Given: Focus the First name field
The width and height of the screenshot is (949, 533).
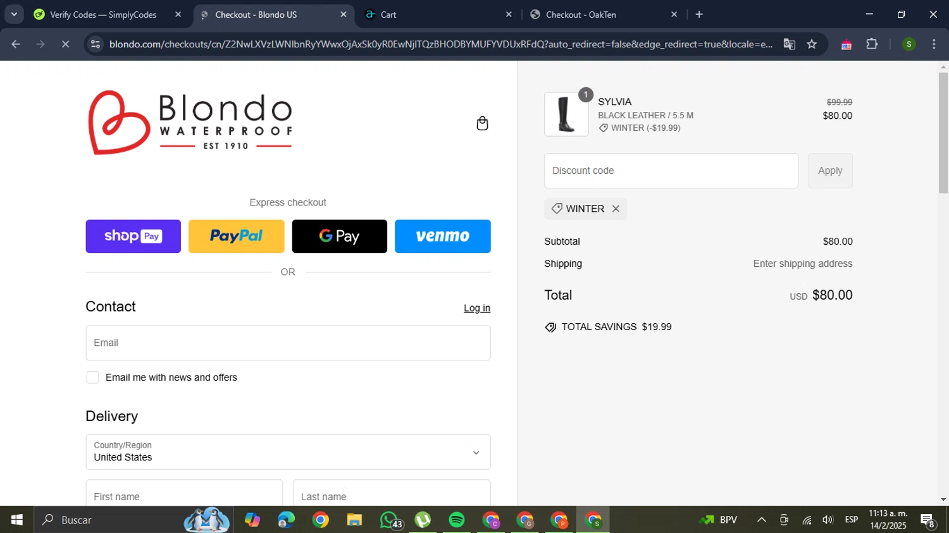Looking at the screenshot, I should point(184,493).
